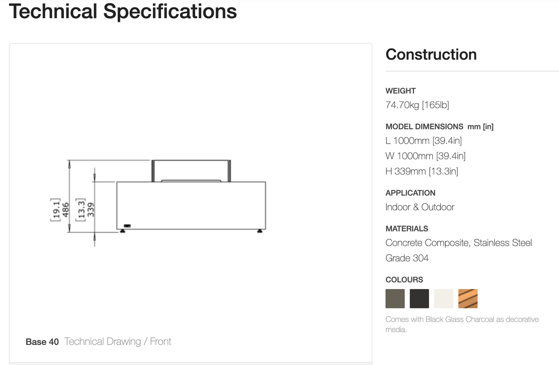Click the Black Glass Charcoal media note
Image resolution: width=559 pixels, height=365 pixels.
[x=462, y=324]
